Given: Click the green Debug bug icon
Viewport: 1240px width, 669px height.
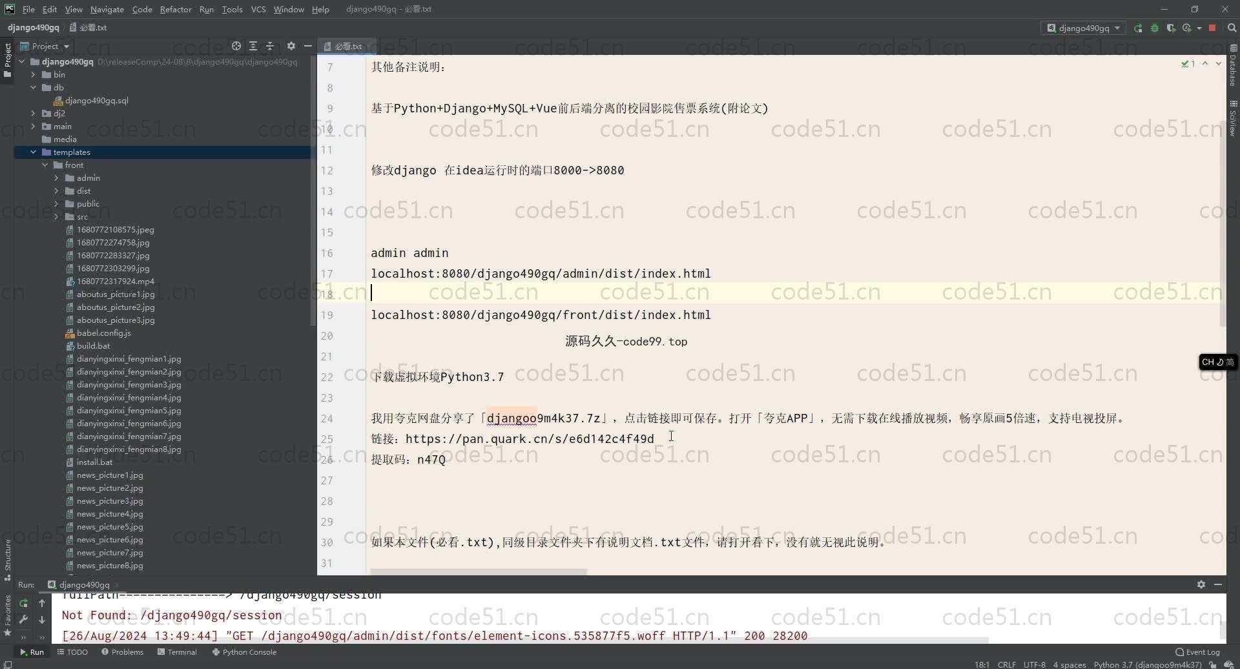Looking at the screenshot, I should tap(1155, 28).
